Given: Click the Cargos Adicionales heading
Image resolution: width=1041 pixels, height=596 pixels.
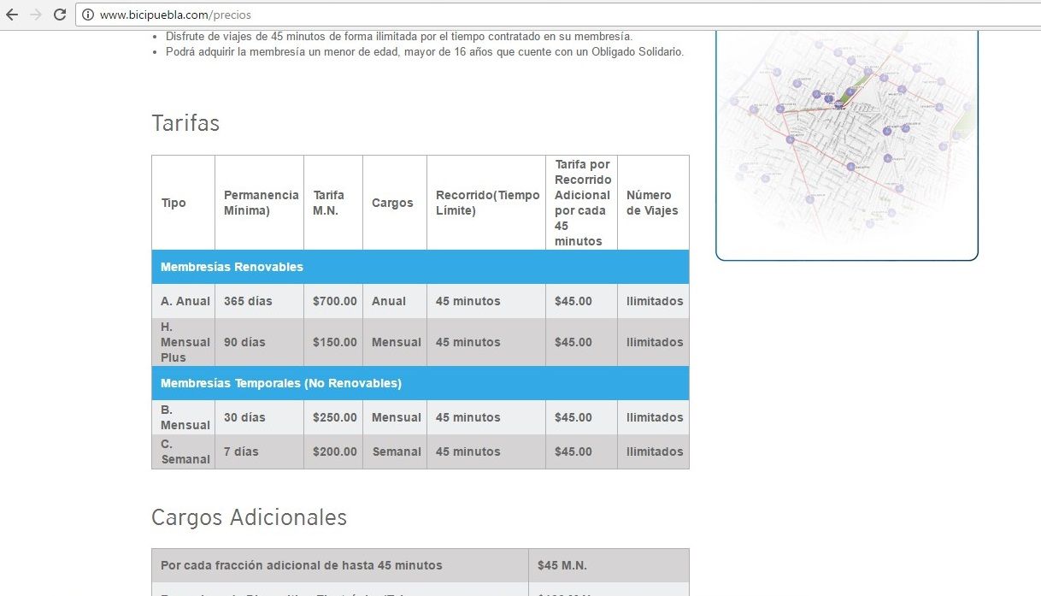Looking at the screenshot, I should pos(249,517).
